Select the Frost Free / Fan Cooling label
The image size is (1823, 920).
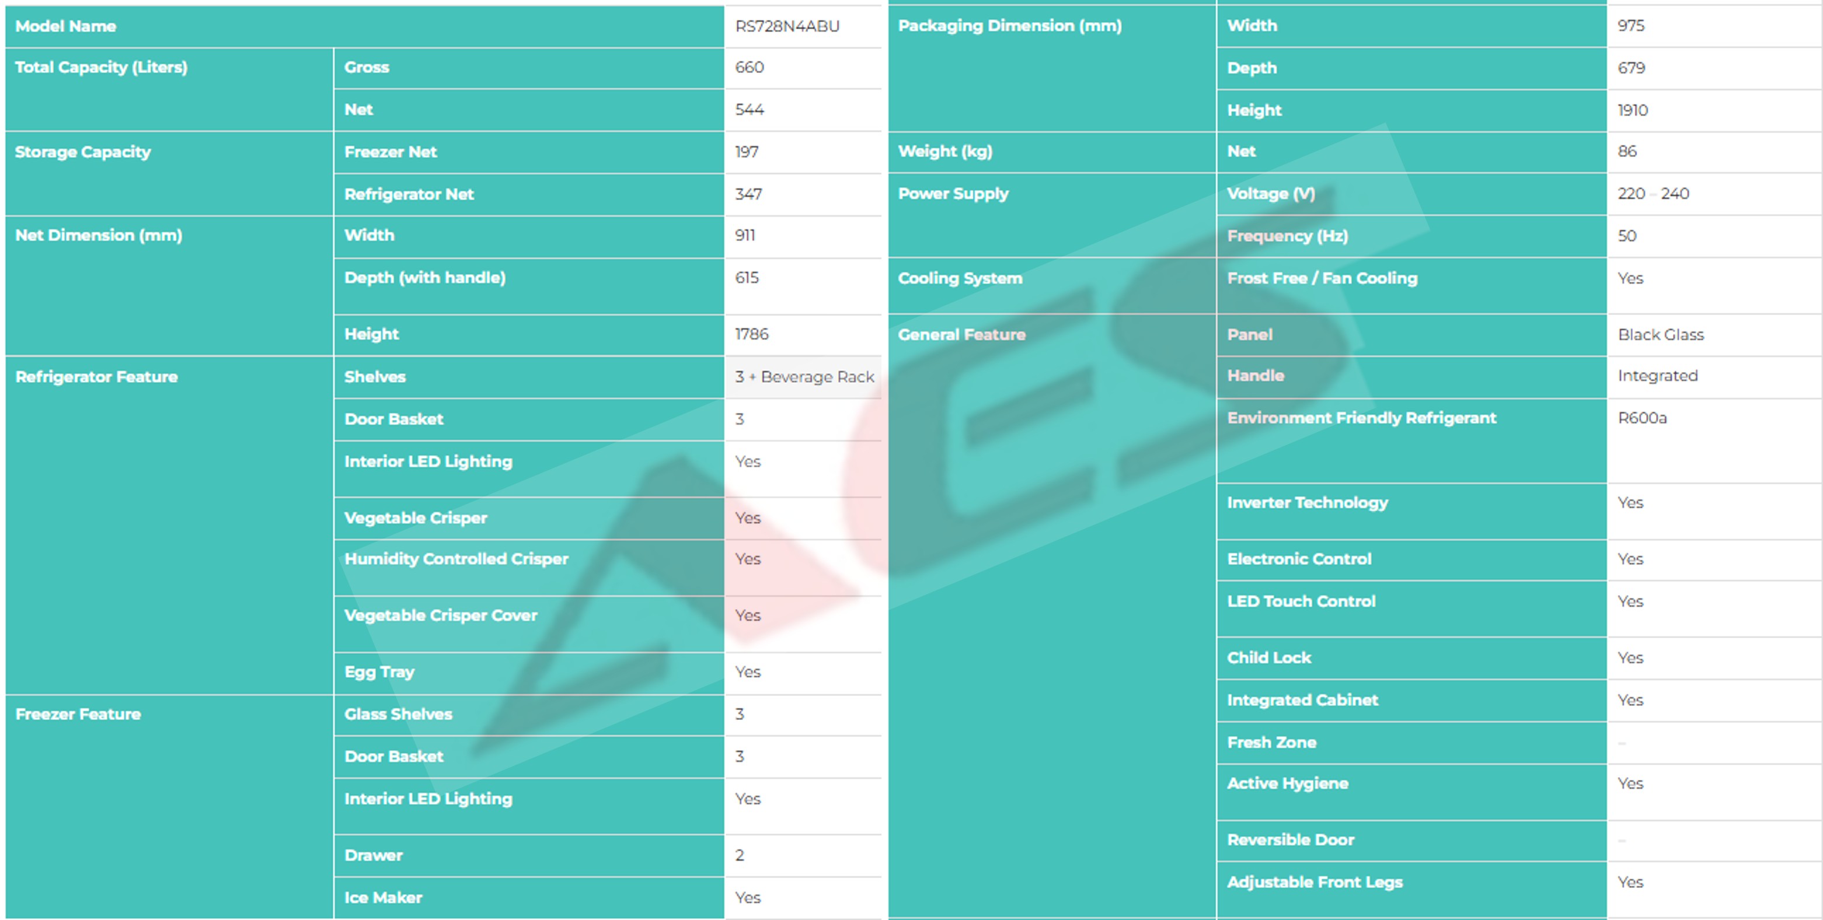point(1322,279)
